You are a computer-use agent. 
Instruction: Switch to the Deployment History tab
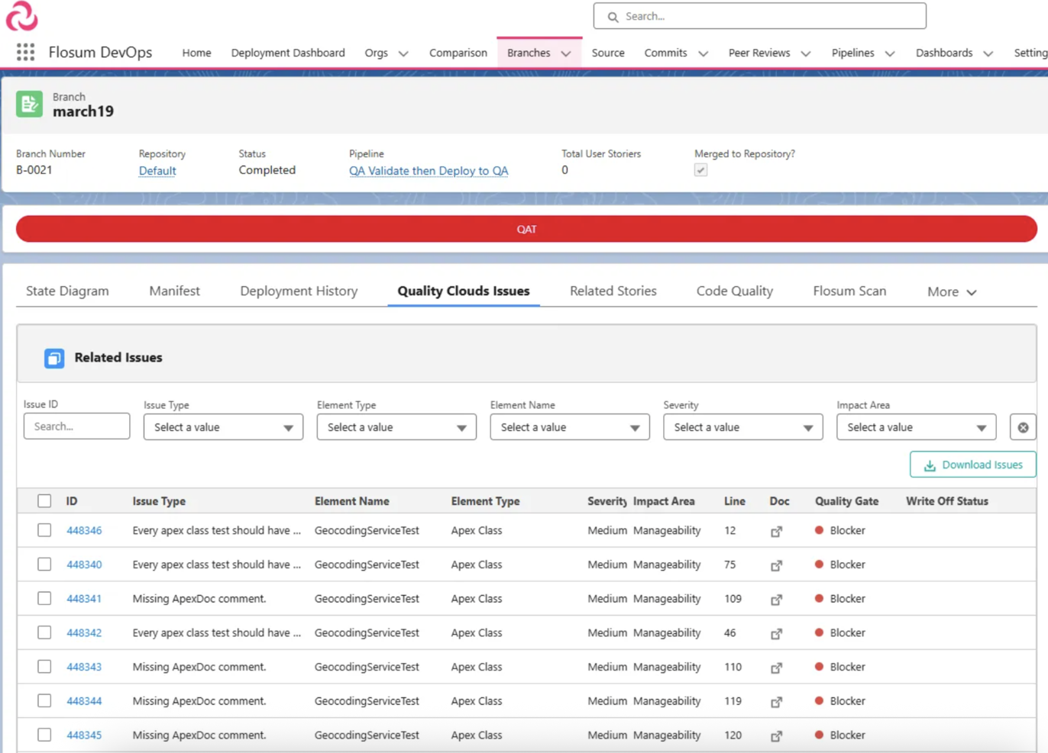tap(299, 291)
